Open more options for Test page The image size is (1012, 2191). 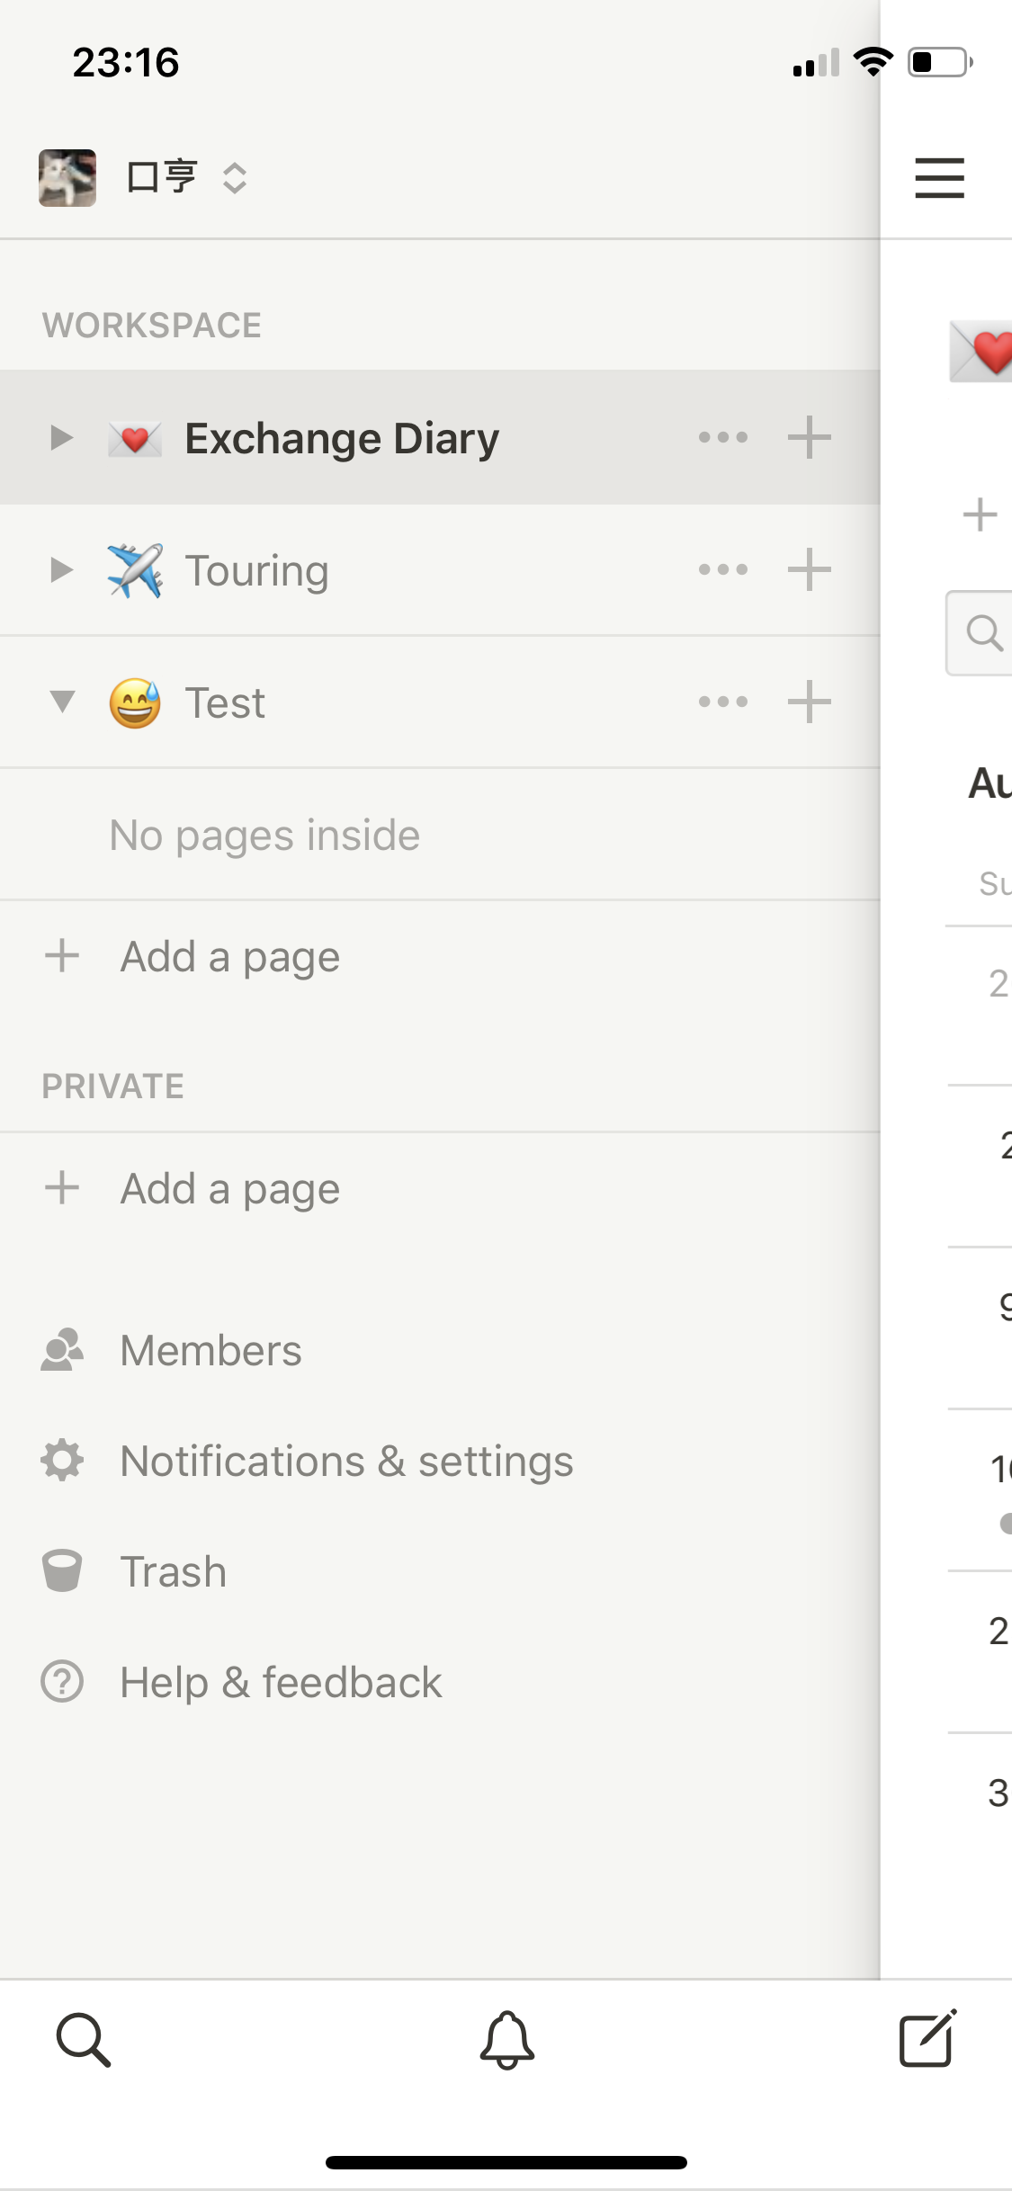[x=723, y=702]
